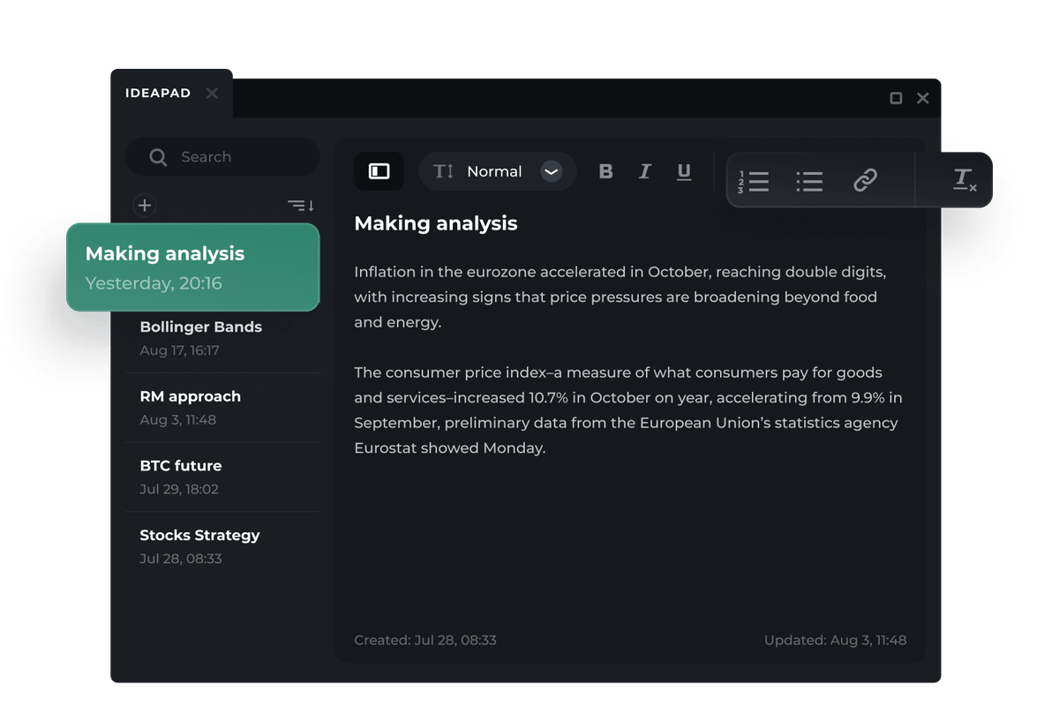Click the paragraph starting 'Inflation in the eurozone'

[620, 297]
